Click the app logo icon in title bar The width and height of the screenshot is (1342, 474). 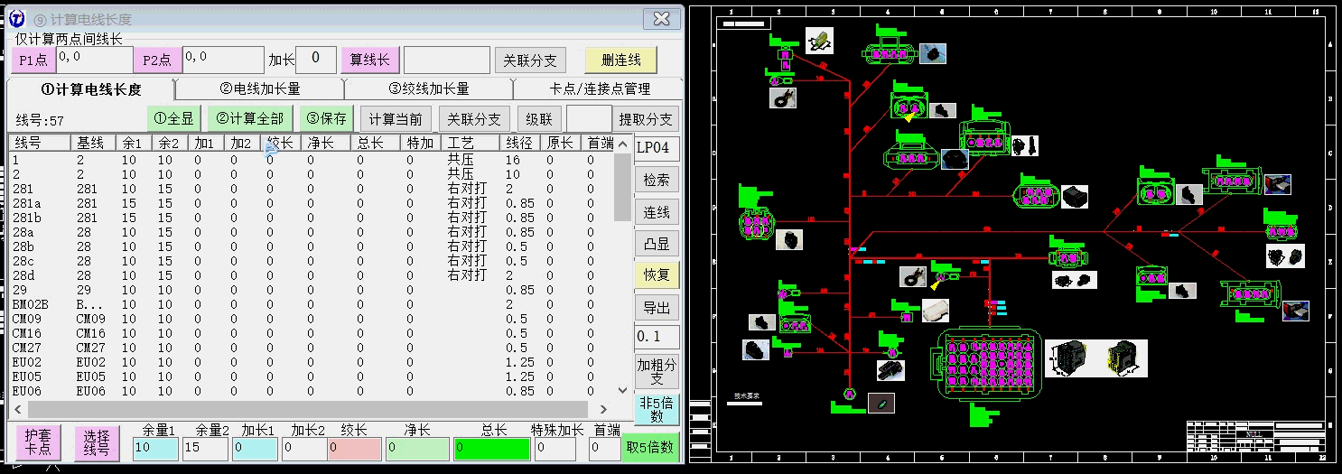(x=16, y=18)
